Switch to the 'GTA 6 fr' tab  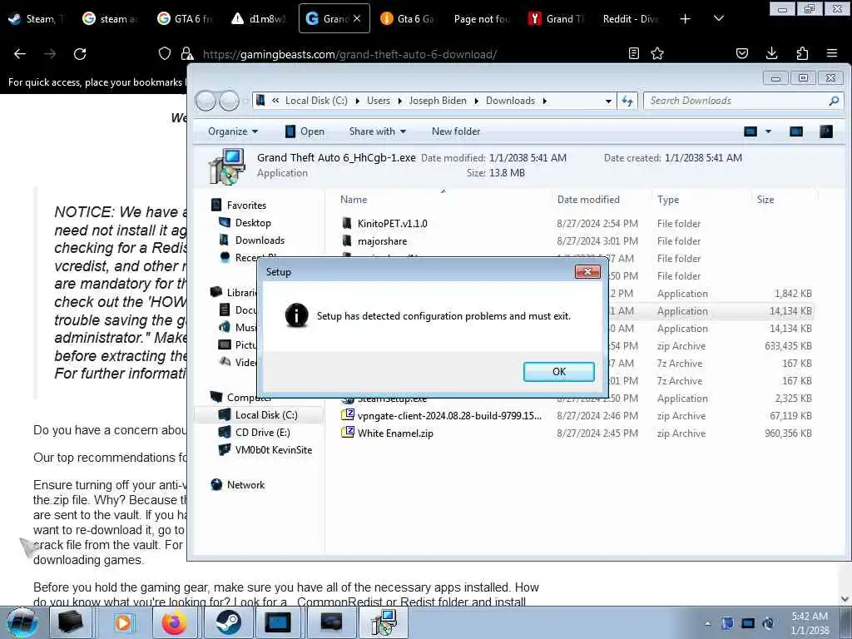[x=186, y=19]
